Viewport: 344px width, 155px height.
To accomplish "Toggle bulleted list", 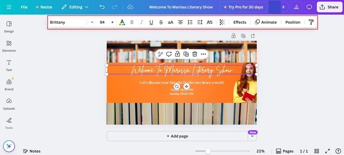I will (190, 22).
